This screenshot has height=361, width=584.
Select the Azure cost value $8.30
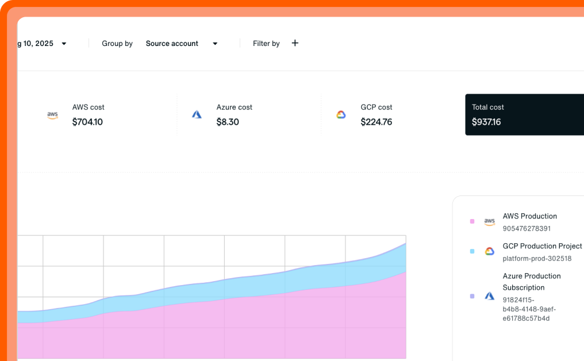pos(228,122)
